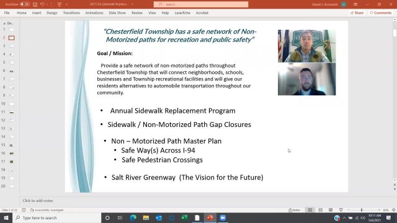The height and width of the screenshot is (223, 397).
Task: Click the vertical scrollbar thumb
Action: (x=395, y=33)
